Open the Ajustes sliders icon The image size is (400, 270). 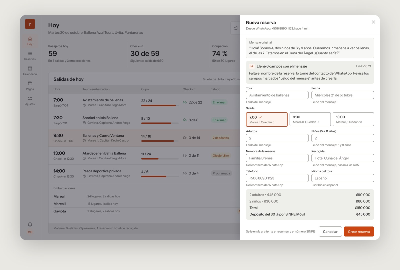30,101
